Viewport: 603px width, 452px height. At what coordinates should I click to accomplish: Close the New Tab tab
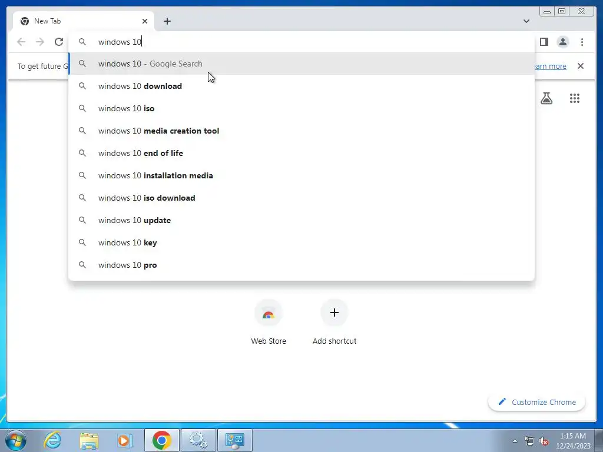(x=145, y=21)
